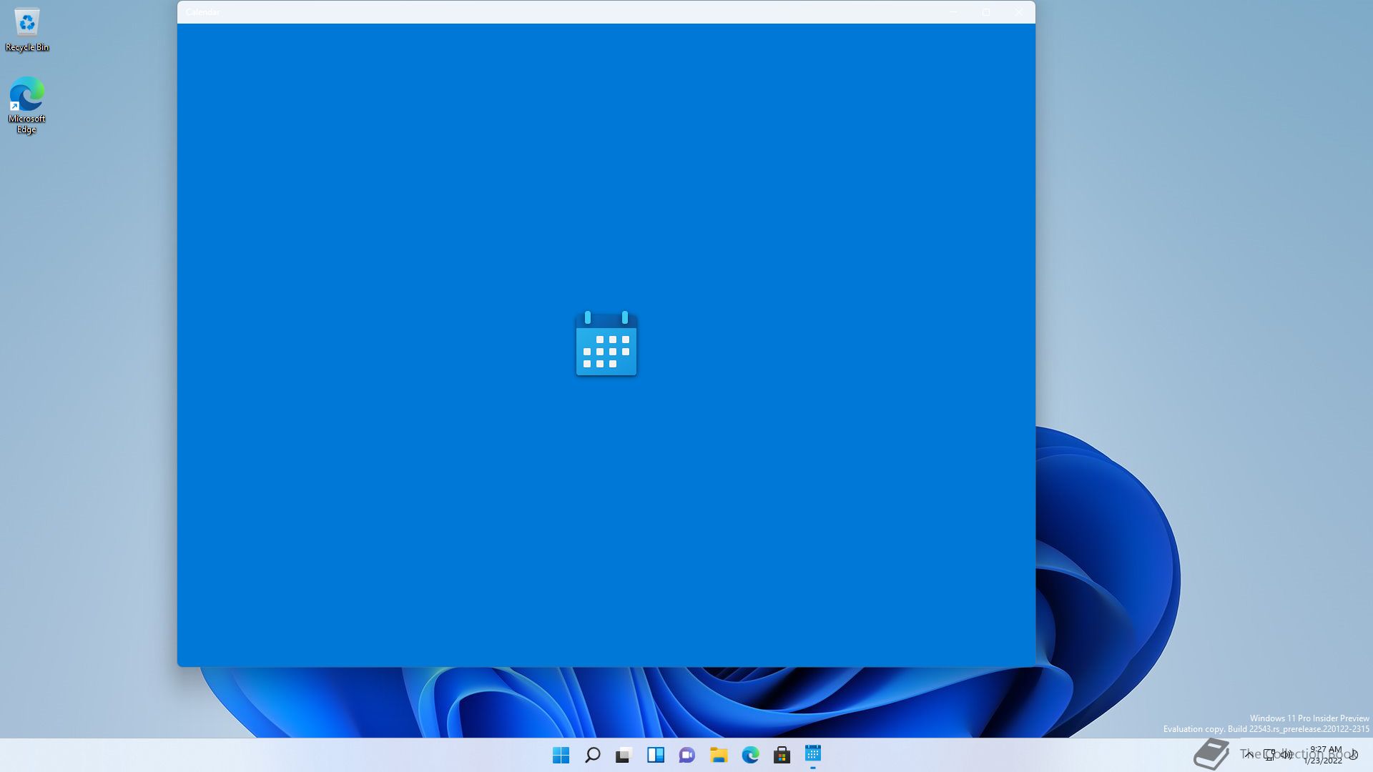Viewport: 1373px width, 772px height.
Task: Click the Calendar window title bar
Action: click(x=572, y=11)
